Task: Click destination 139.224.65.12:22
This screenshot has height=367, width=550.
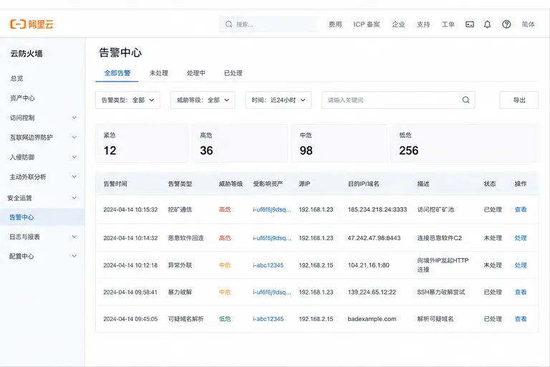Action: tap(372, 292)
